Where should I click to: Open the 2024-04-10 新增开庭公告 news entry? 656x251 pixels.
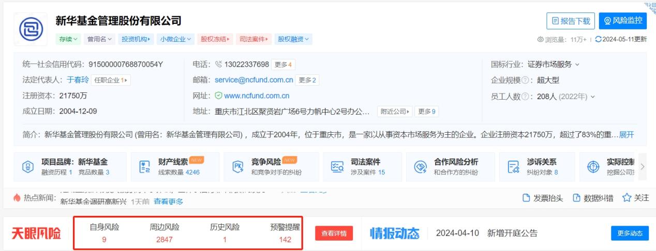click(x=487, y=233)
